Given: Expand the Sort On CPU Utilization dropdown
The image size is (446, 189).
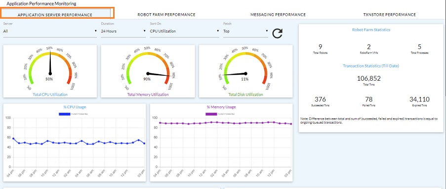Looking at the screenshot, I should [185, 31].
